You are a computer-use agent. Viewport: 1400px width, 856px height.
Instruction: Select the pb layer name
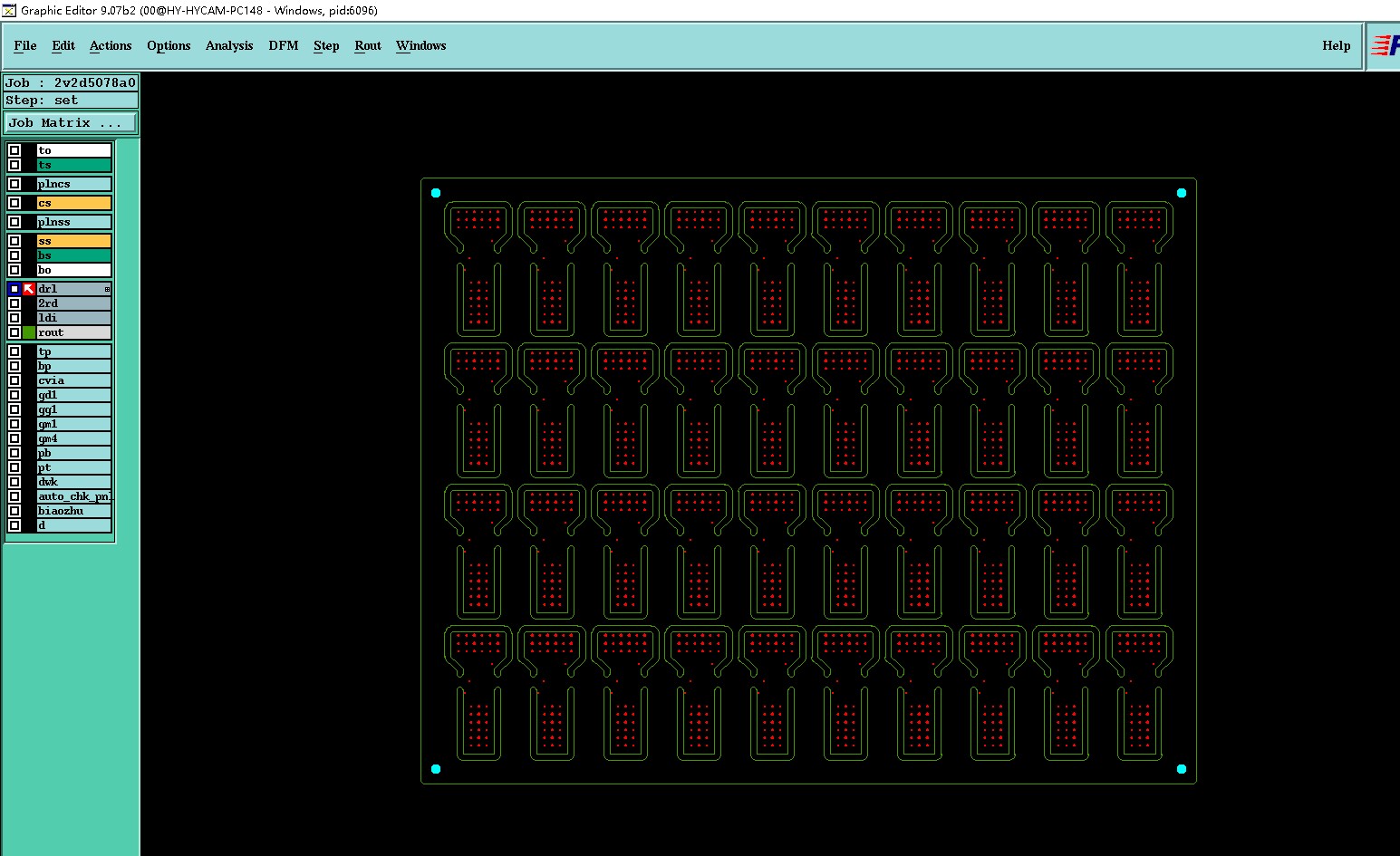tap(74, 453)
